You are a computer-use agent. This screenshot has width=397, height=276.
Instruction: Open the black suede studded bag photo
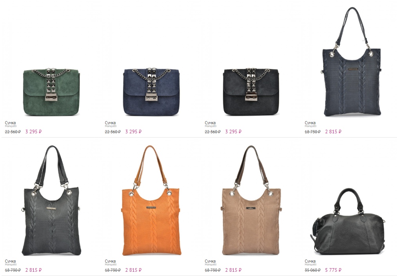pyautogui.click(x=251, y=92)
